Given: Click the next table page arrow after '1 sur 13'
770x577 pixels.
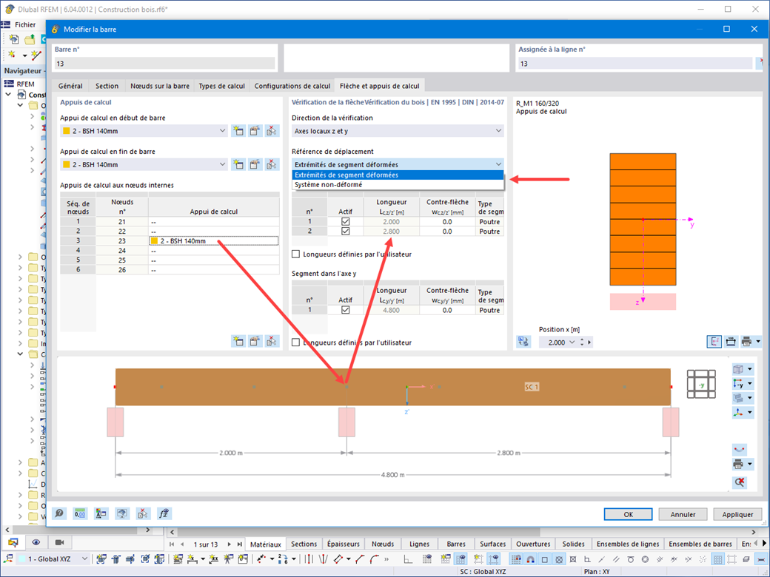Looking at the screenshot, I should click(x=229, y=544).
